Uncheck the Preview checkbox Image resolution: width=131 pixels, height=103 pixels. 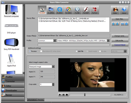pyautogui.click(x=30, y=51)
